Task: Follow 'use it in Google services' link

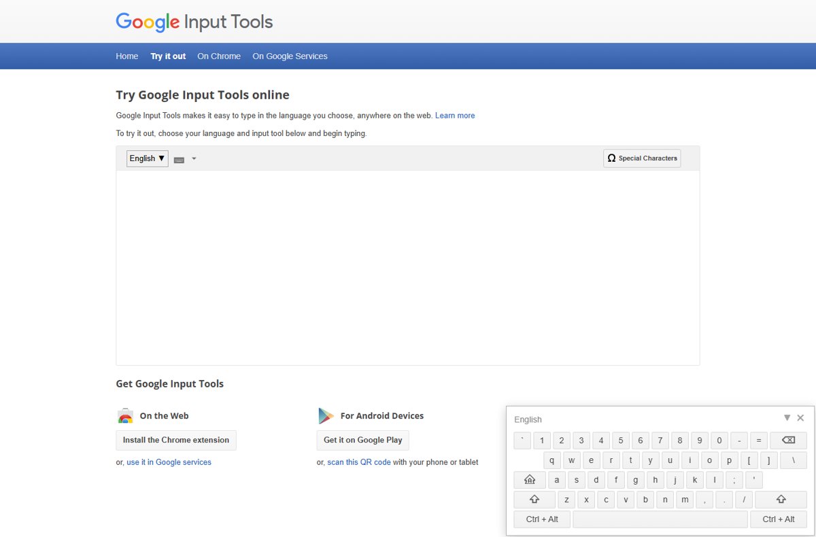Action: 169,462
